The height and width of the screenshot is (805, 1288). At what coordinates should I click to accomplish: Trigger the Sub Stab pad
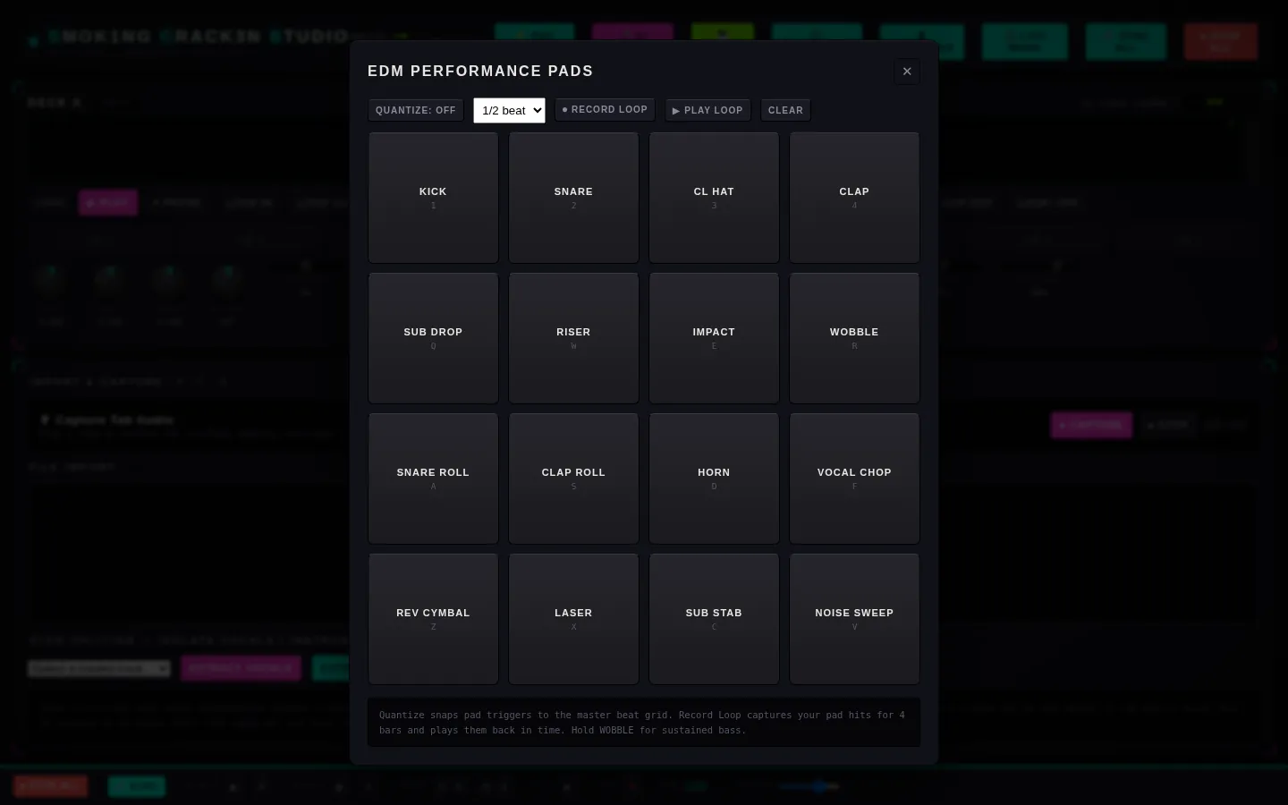coord(714,619)
